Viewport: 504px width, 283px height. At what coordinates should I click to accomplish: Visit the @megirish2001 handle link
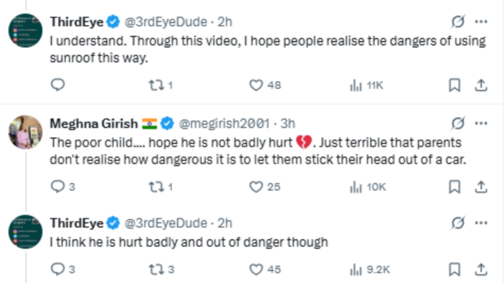point(224,124)
